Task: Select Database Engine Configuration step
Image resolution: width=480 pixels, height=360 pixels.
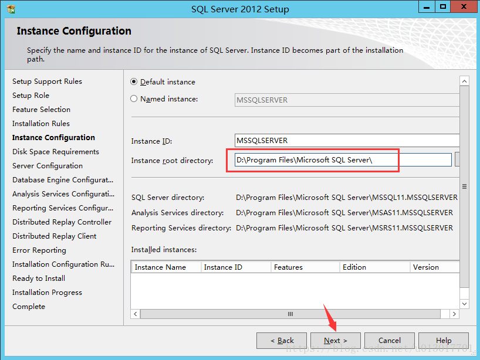Action: (63, 180)
